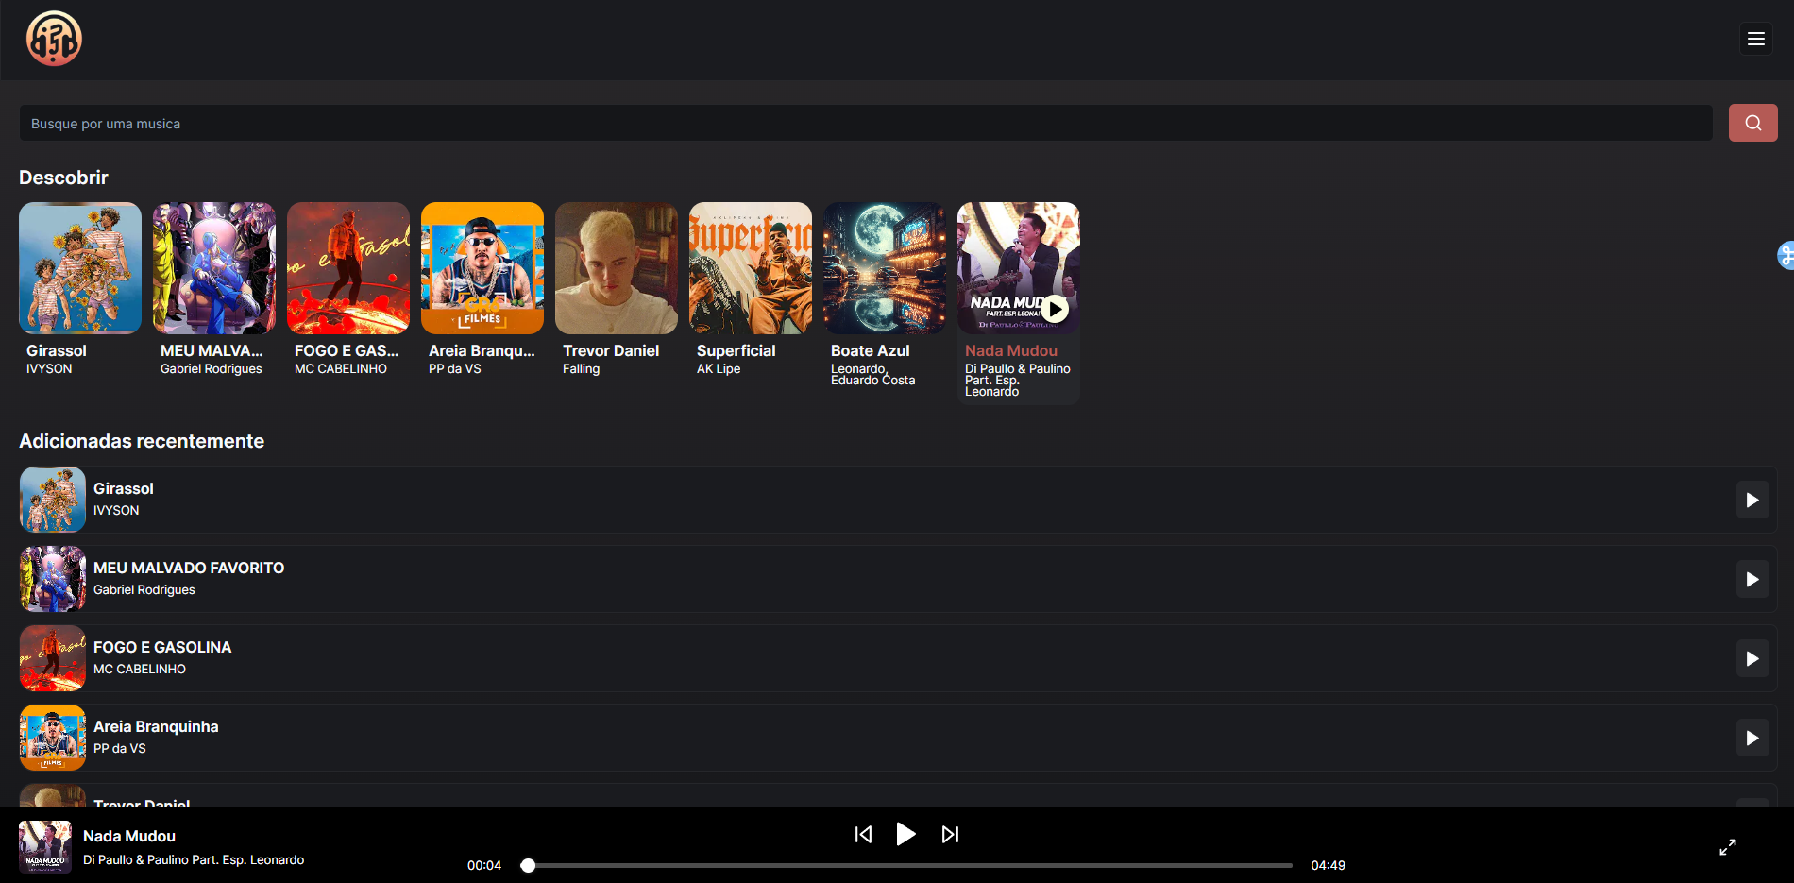Play Girassol from recently added list
Screen dimensions: 1794x883
pyautogui.click(x=1752, y=500)
